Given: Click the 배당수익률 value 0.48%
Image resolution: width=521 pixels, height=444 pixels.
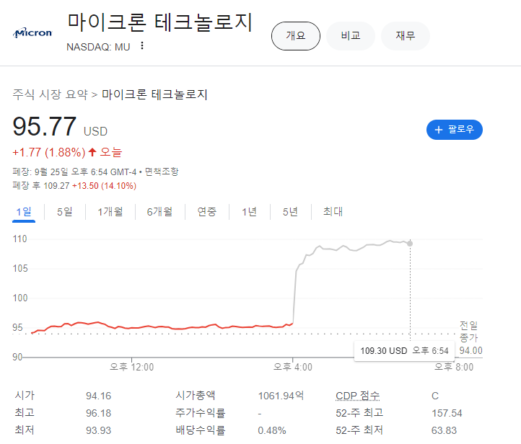Looking at the screenshot, I should [x=272, y=430].
